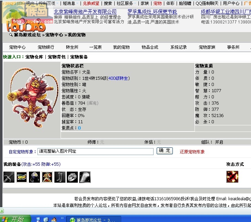Click 家族 in top menu
Image resolution: width=251 pixels, height=222 pixels.
pos(145,3)
